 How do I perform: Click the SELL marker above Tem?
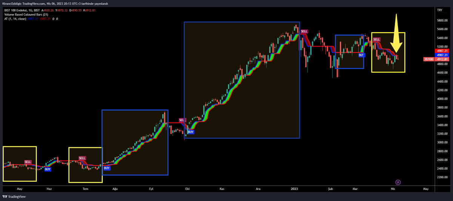coord(82,158)
